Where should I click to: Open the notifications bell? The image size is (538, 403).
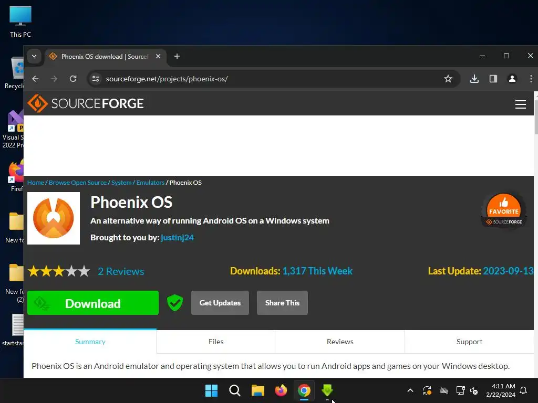tap(523, 390)
